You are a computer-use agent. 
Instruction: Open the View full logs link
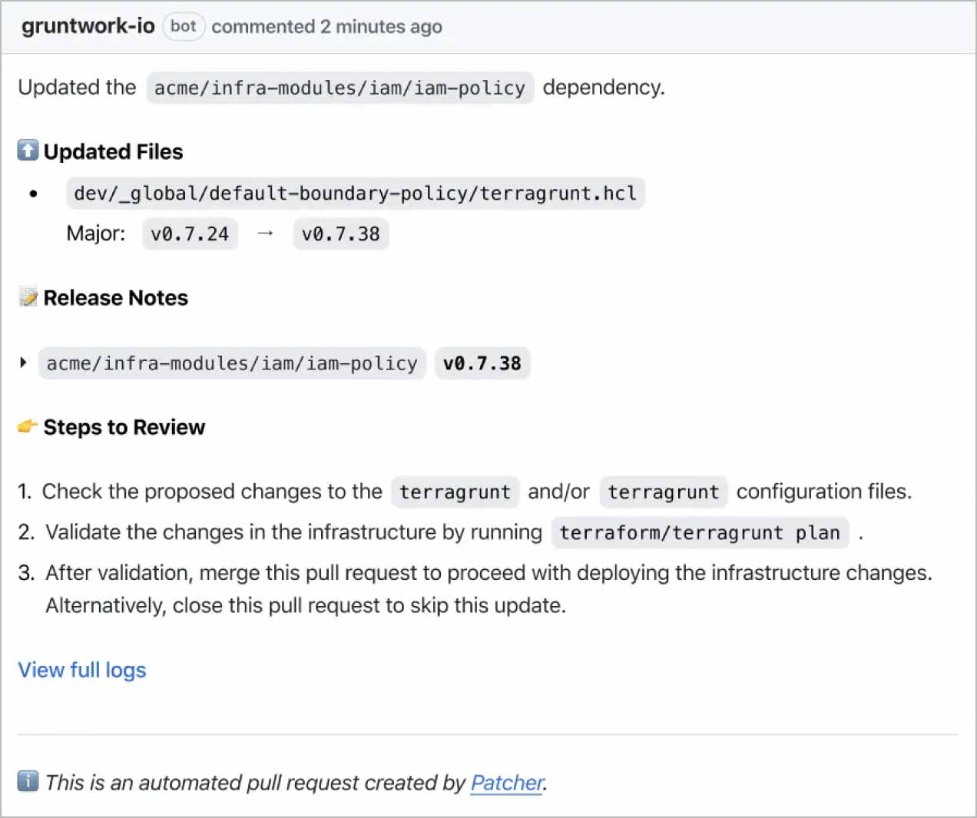82,671
